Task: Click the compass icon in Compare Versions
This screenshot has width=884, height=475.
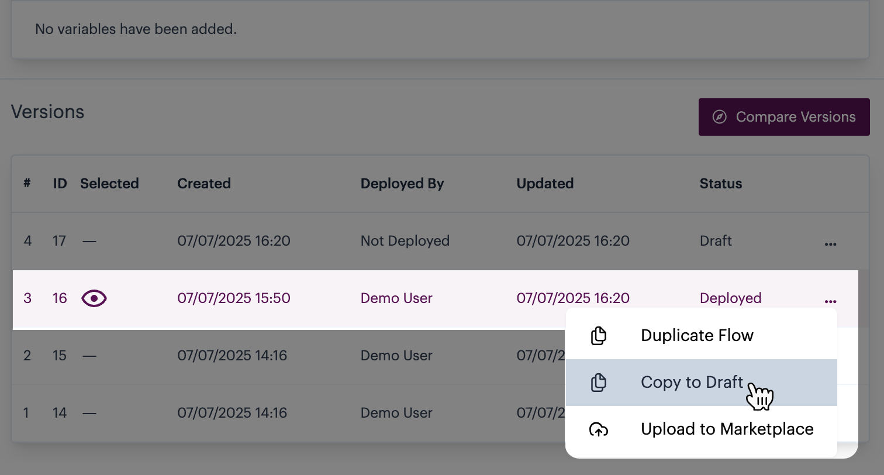Action: 720,117
